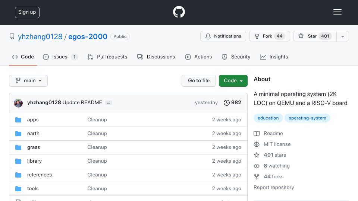Open the Security tab

[x=236, y=57]
